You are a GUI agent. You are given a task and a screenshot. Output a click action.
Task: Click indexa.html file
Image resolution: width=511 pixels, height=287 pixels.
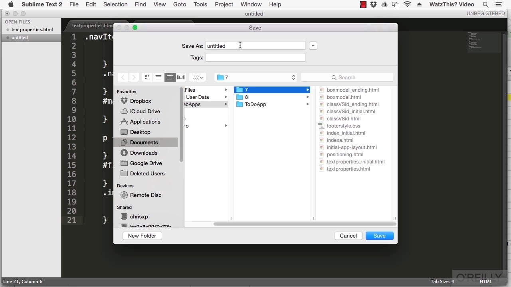(x=340, y=140)
